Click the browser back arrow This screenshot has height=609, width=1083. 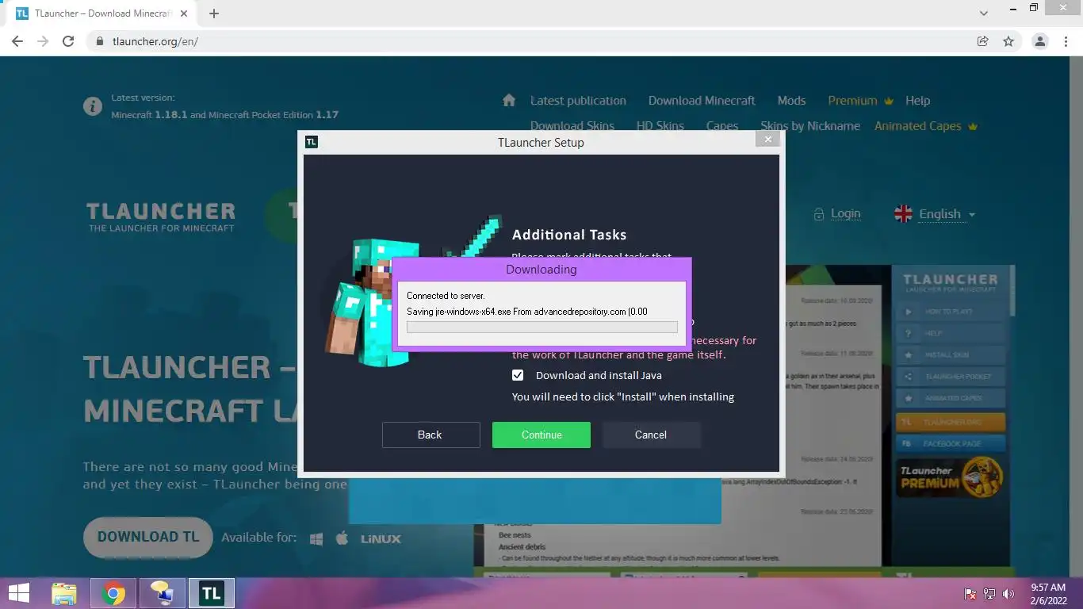[17, 41]
